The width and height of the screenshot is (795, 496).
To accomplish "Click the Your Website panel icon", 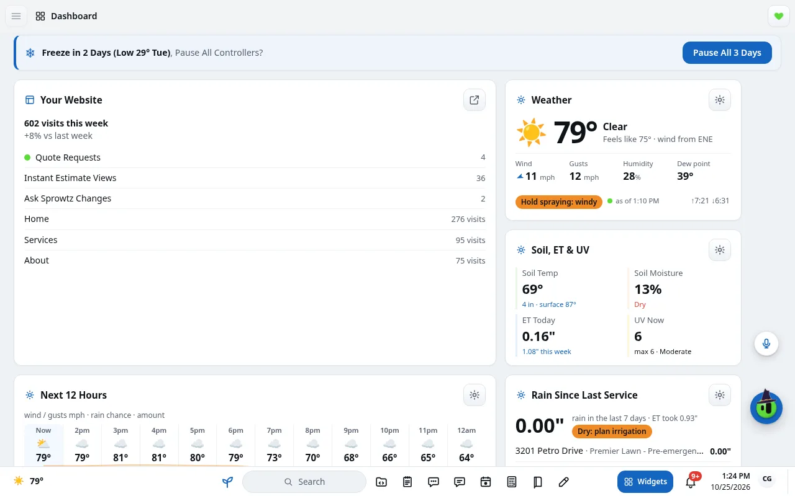I will 29,100.
